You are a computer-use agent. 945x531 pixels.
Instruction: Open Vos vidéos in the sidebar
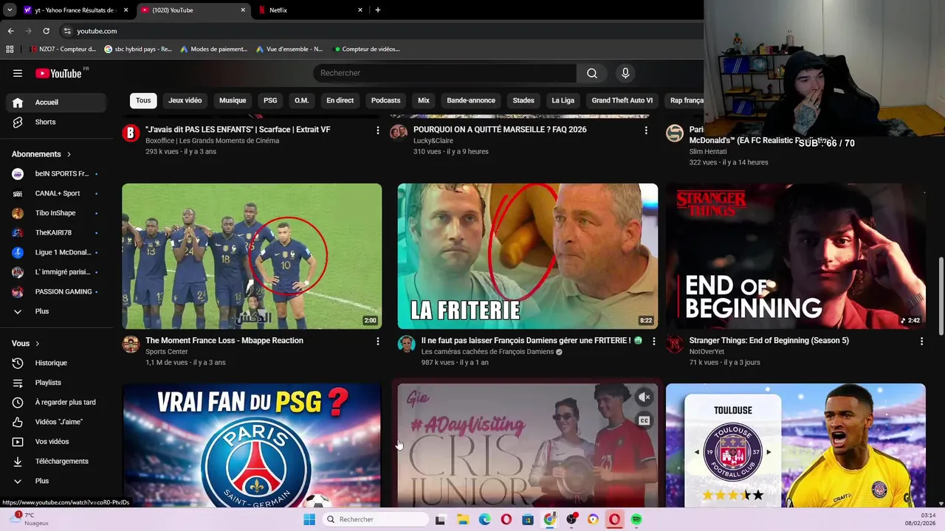56,442
